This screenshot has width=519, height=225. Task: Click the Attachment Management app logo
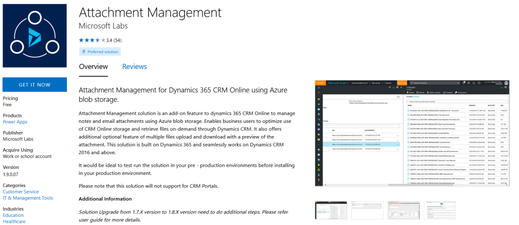[x=35, y=36]
